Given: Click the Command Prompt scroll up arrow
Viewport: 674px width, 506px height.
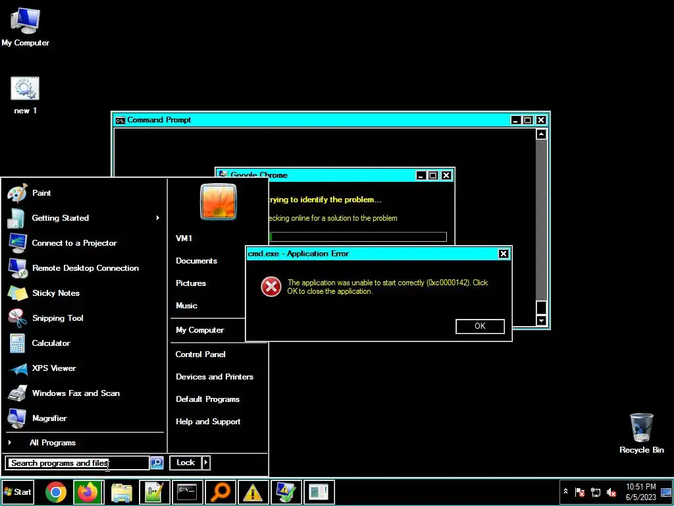Looking at the screenshot, I should click(x=541, y=134).
